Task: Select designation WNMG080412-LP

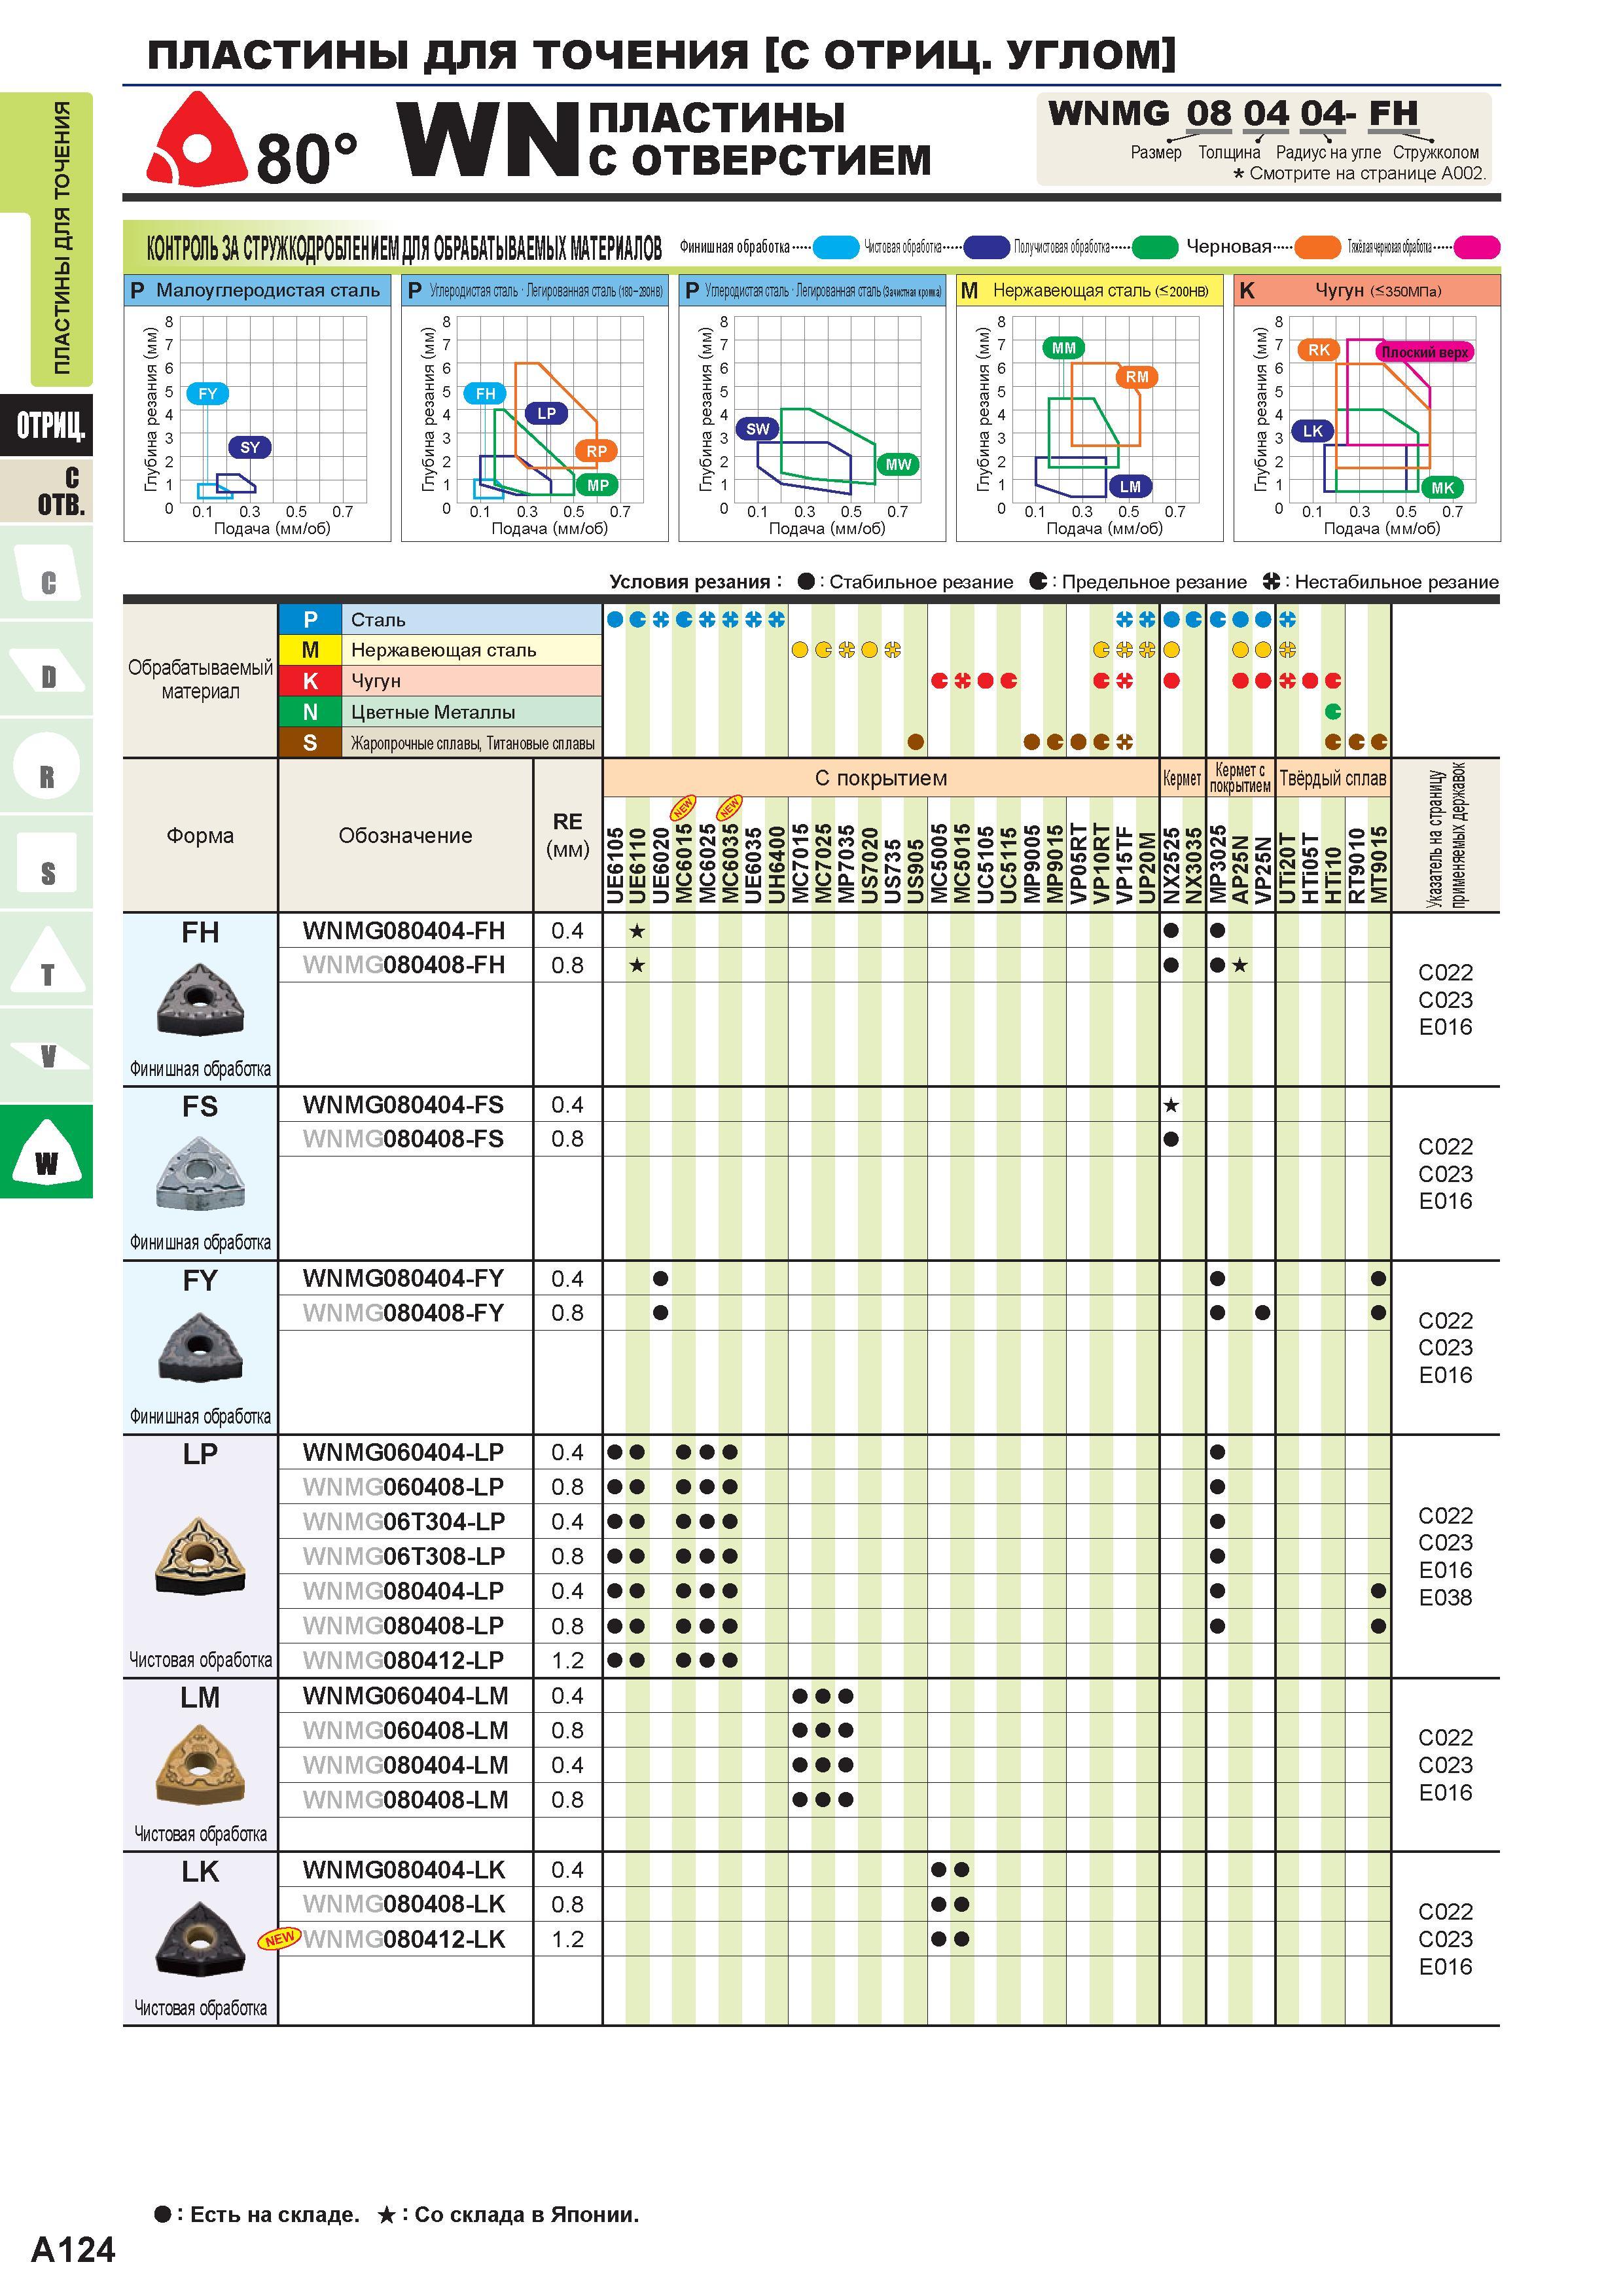Action: click(404, 1660)
